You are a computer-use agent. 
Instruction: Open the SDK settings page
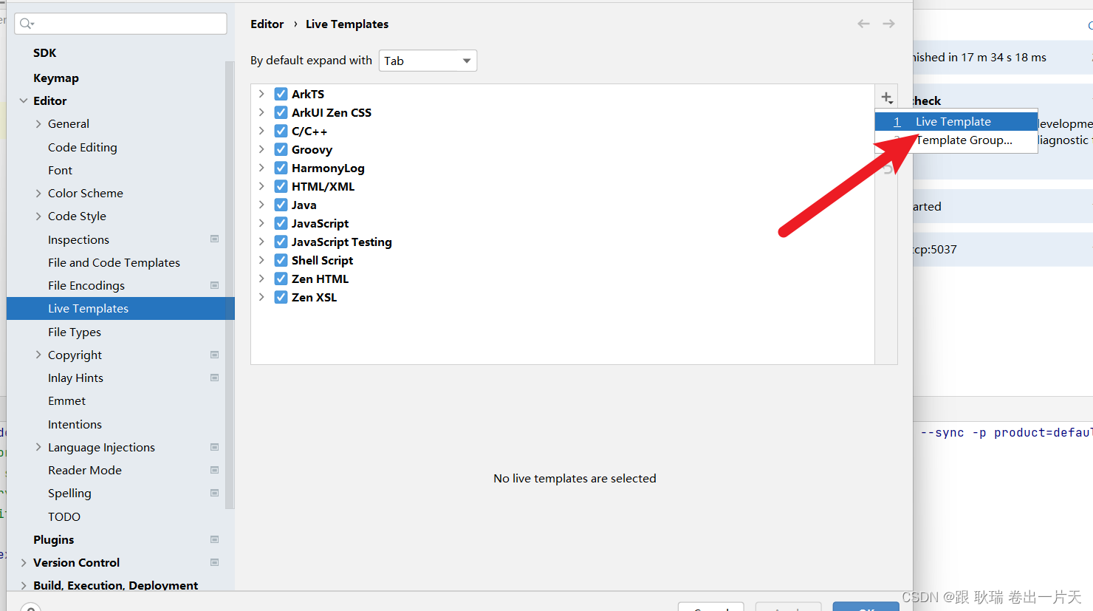click(45, 52)
